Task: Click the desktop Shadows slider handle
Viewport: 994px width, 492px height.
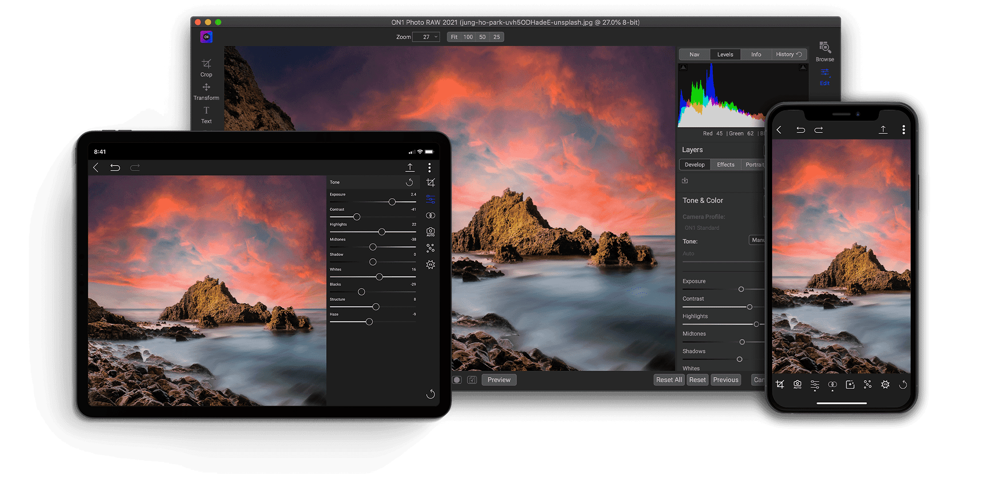Action: [739, 359]
